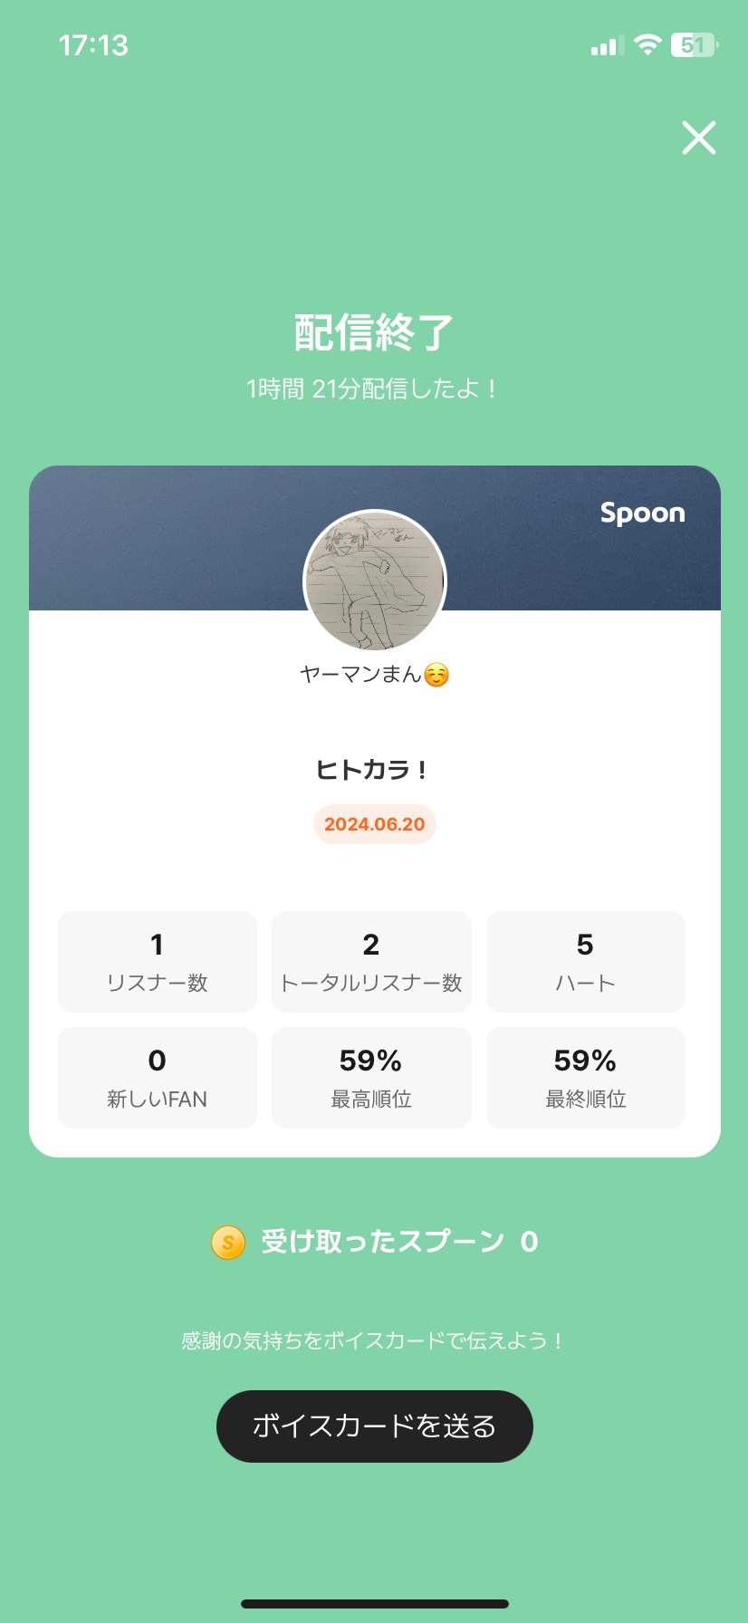Tap the ヒトカラ！ broadcast title

371,770
